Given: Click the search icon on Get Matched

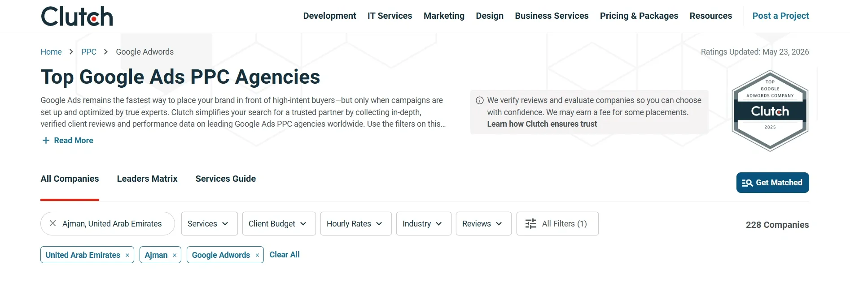Looking at the screenshot, I should pyautogui.click(x=747, y=183).
